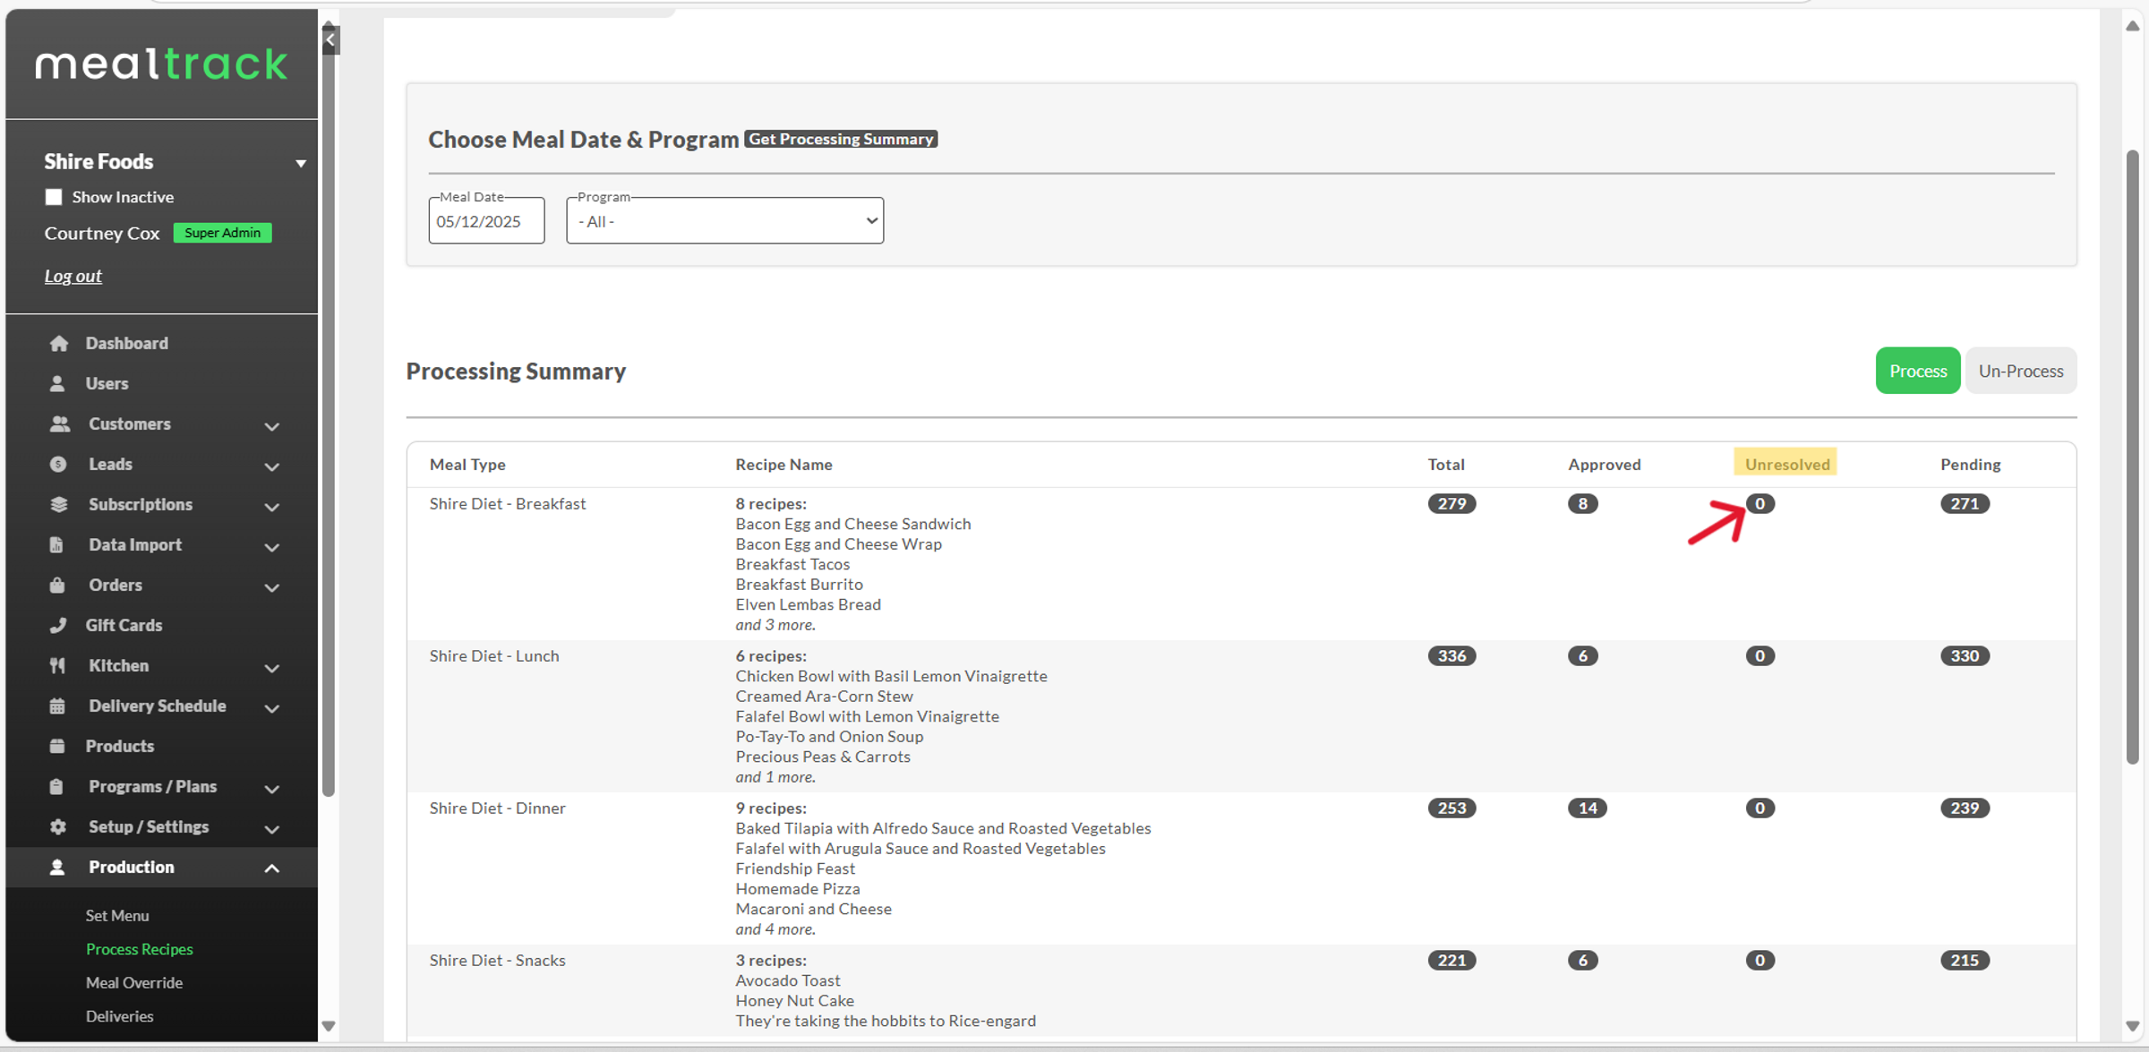The image size is (2149, 1052).
Task: Click the Gift Cards icon
Action: [57, 625]
